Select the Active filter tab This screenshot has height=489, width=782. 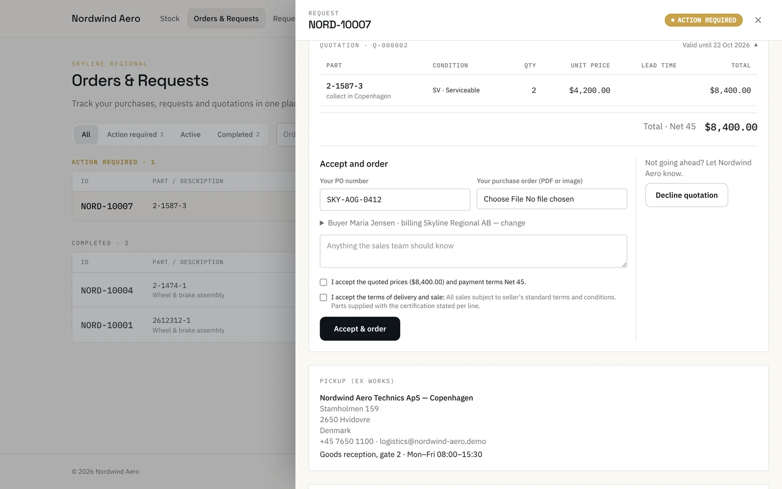pyautogui.click(x=191, y=134)
